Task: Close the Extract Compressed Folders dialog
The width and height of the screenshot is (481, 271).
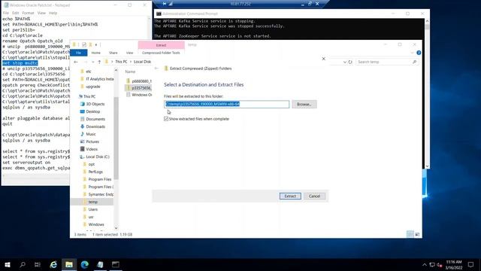Action: tap(323, 59)
